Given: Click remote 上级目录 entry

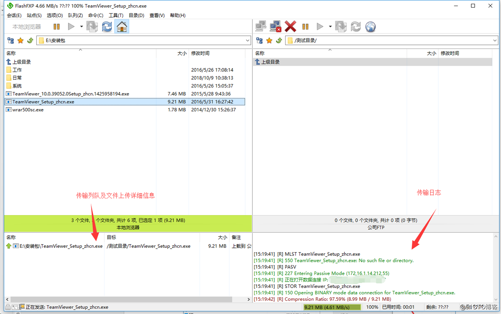Looking at the screenshot, I should [x=373, y=62].
